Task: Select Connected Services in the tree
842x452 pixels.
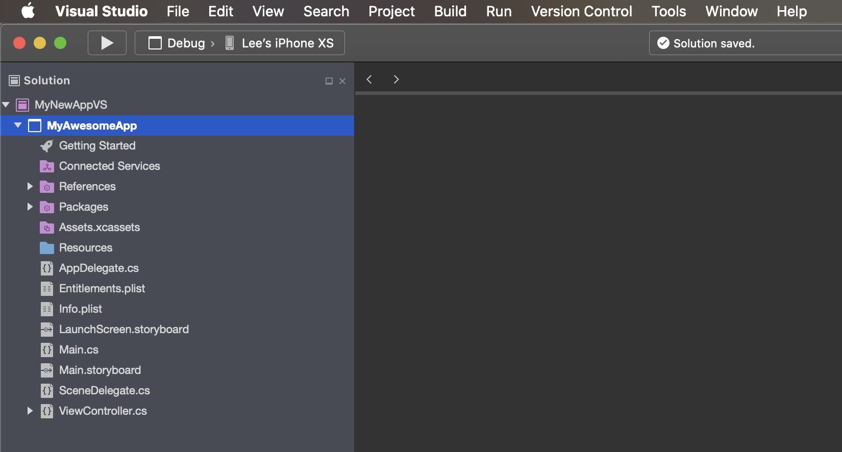Action: tap(110, 166)
